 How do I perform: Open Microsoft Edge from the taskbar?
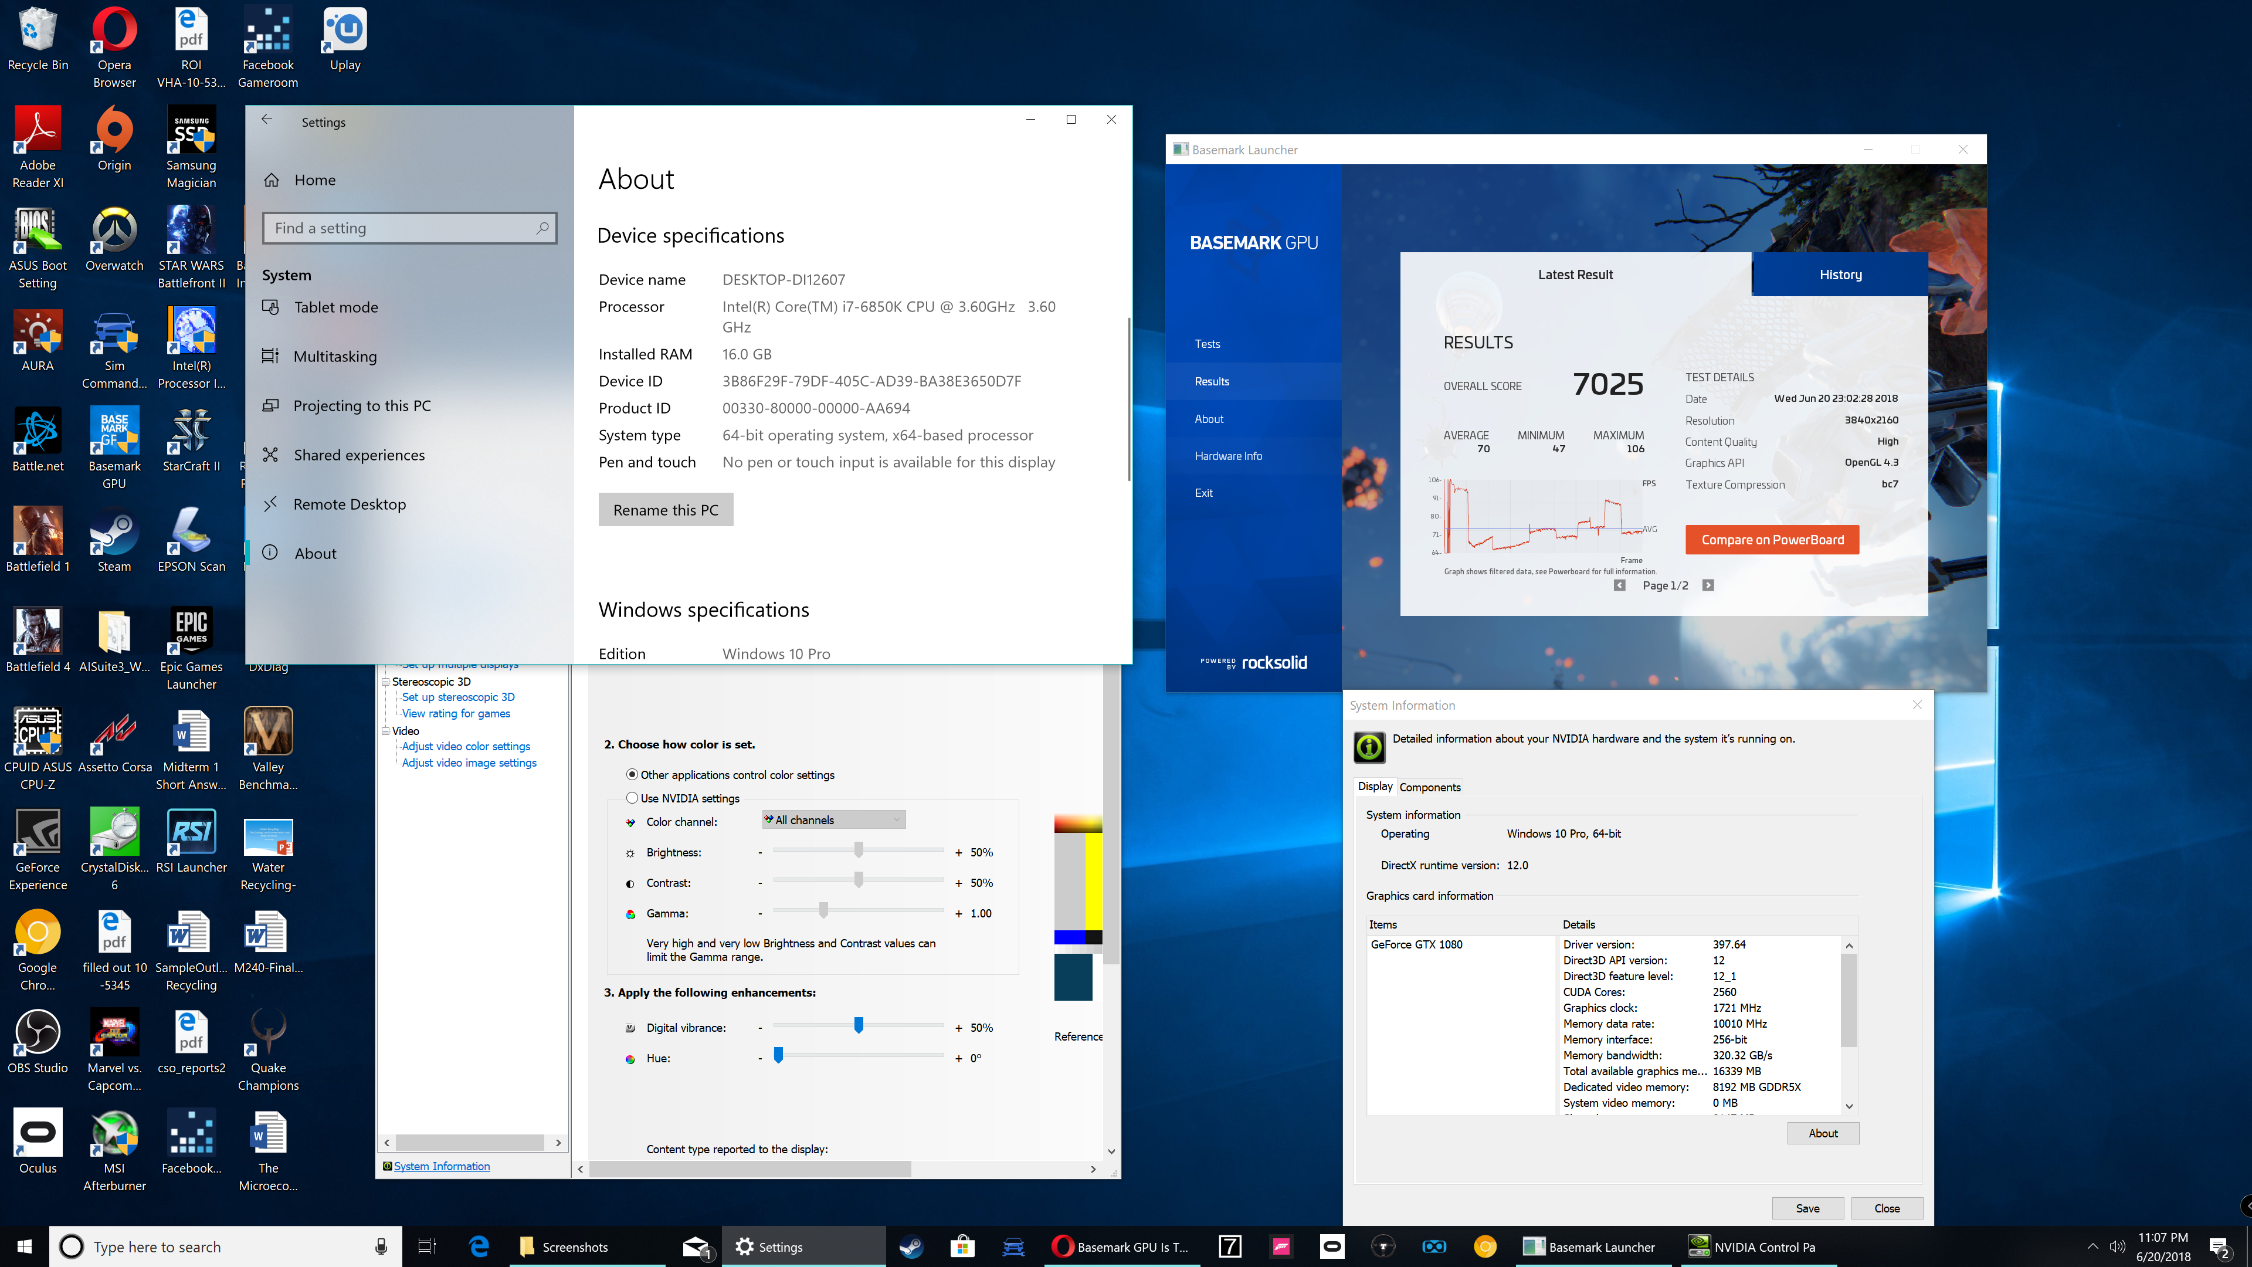[x=478, y=1246]
